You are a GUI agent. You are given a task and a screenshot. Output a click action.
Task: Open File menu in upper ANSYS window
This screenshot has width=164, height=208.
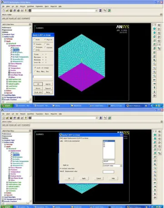pyautogui.click(x=3, y=6)
